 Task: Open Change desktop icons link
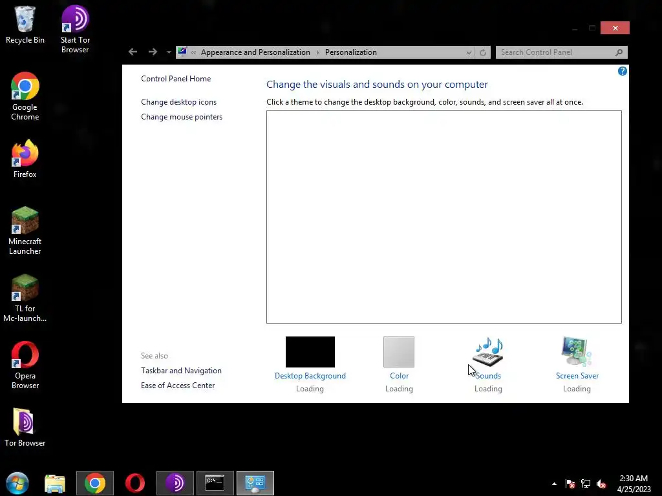pyautogui.click(x=178, y=101)
